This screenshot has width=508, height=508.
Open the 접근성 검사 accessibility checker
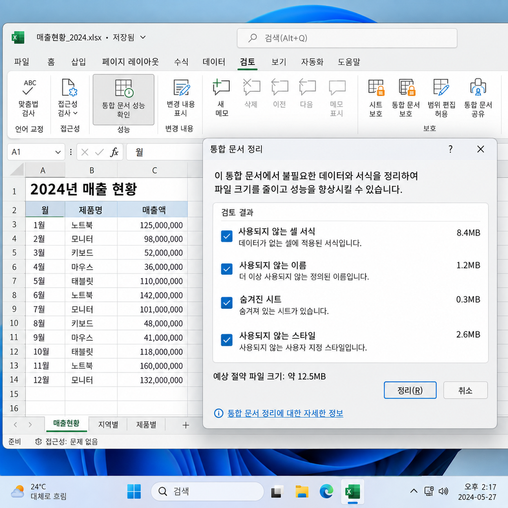tap(68, 98)
